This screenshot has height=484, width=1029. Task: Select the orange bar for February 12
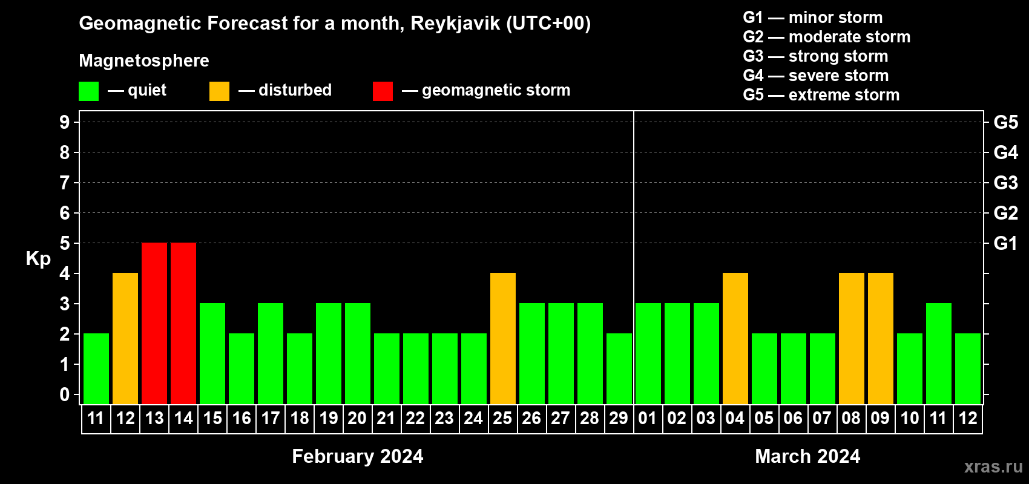click(x=125, y=338)
